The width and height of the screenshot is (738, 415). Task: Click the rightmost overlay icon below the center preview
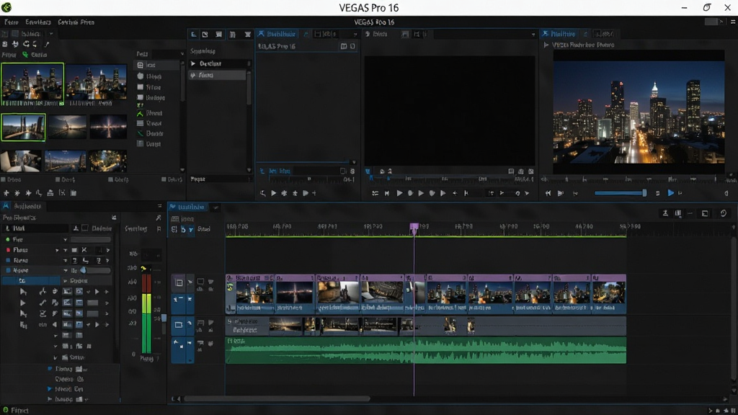click(531, 171)
